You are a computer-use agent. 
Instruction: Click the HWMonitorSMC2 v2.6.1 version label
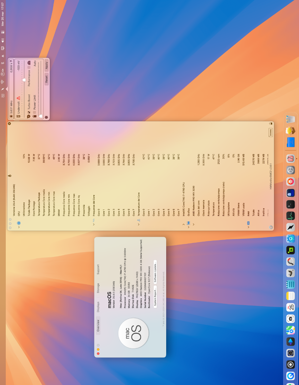coord(271,177)
